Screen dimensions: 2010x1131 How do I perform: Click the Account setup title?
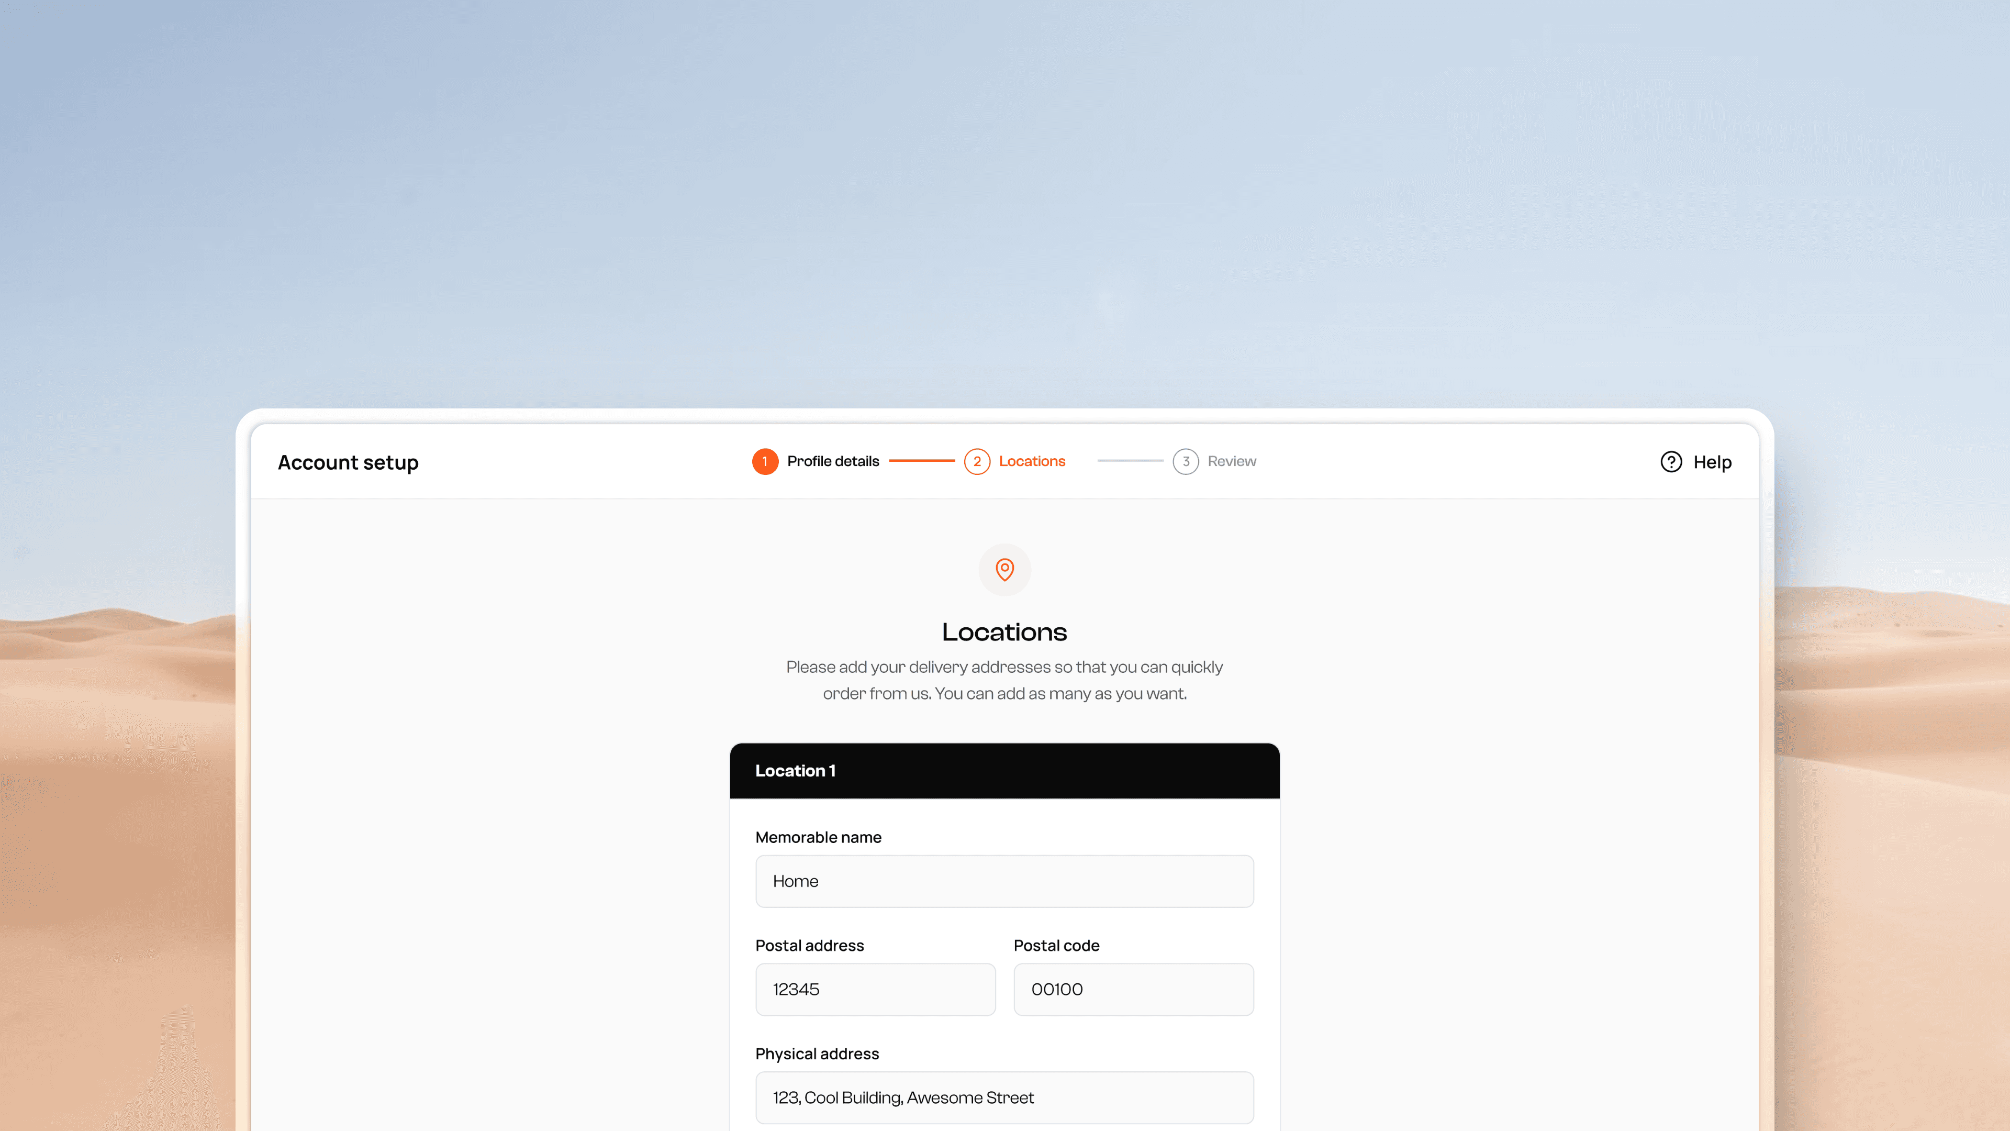click(348, 462)
